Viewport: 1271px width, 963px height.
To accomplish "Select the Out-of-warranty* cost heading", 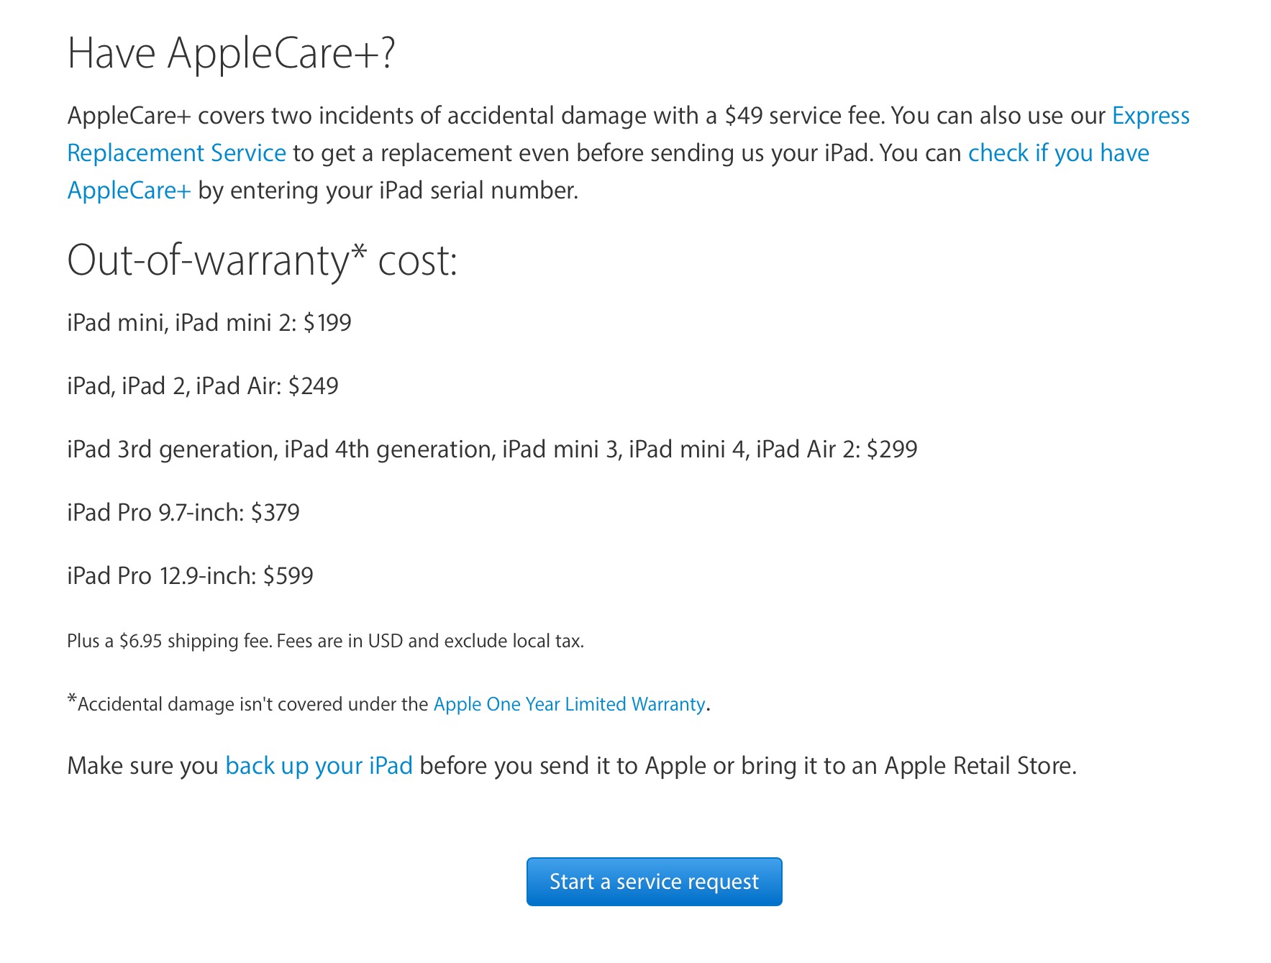I will (x=263, y=260).
